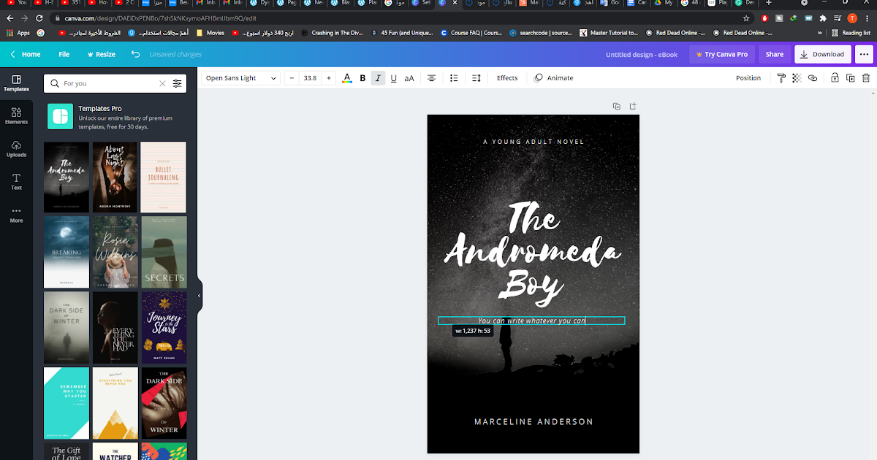This screenshot has height=460, width=877.
Task: Open the Position panel
Action: (x=748, y=78)
